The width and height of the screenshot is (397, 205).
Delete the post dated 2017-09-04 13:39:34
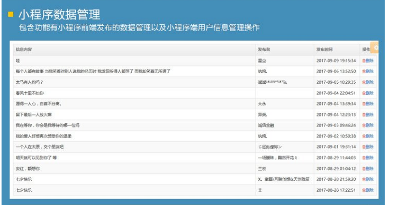(368, 104)
